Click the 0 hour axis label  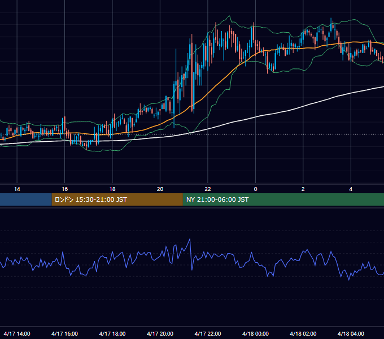(255, 189)
